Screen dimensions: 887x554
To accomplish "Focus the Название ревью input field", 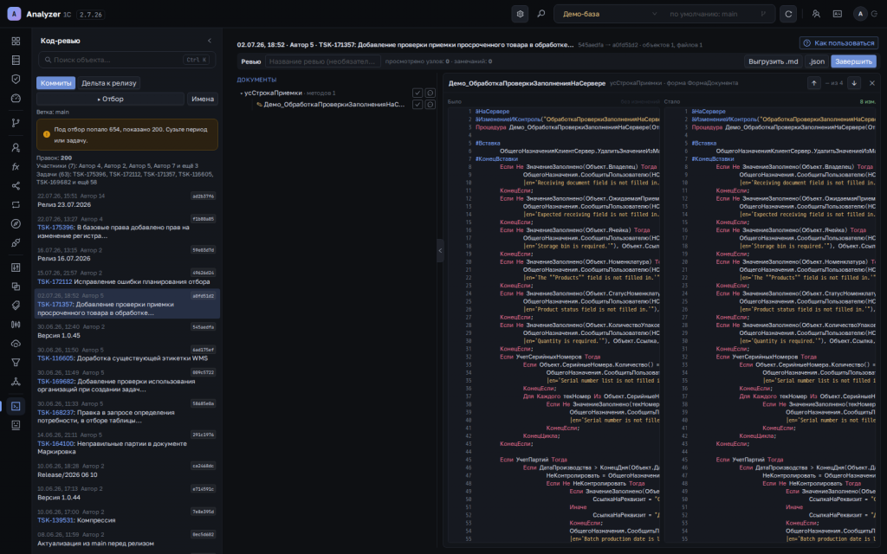I will click(x=322, y=61).
